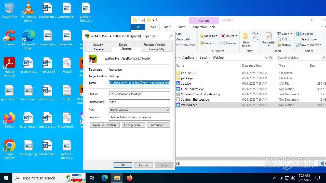
Task: Select the iAsar.dll file icon
Action: (x=66, y=65)
